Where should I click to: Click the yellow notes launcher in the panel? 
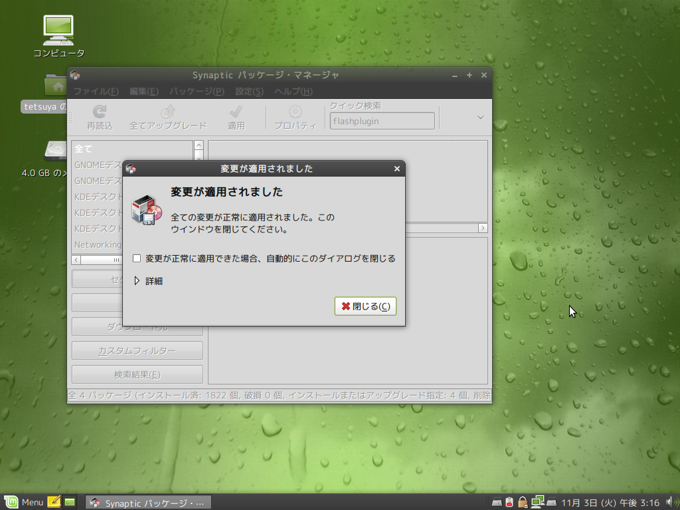pos(54,502)
